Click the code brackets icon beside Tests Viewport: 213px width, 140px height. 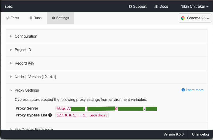(8, 18)
